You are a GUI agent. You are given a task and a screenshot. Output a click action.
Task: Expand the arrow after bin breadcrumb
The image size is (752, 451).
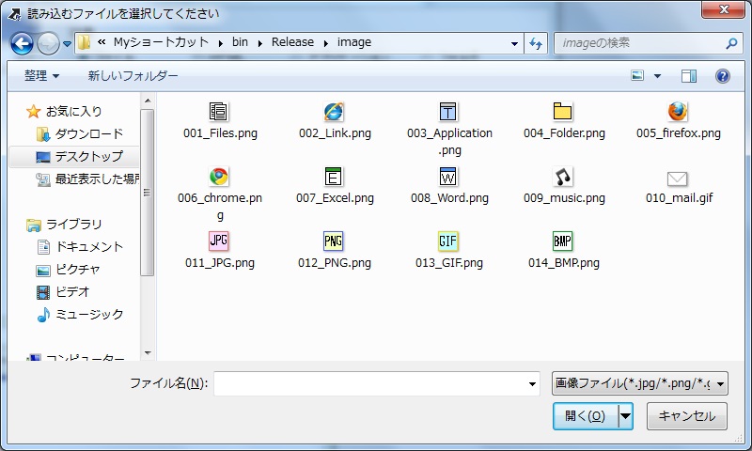(260, 43)
